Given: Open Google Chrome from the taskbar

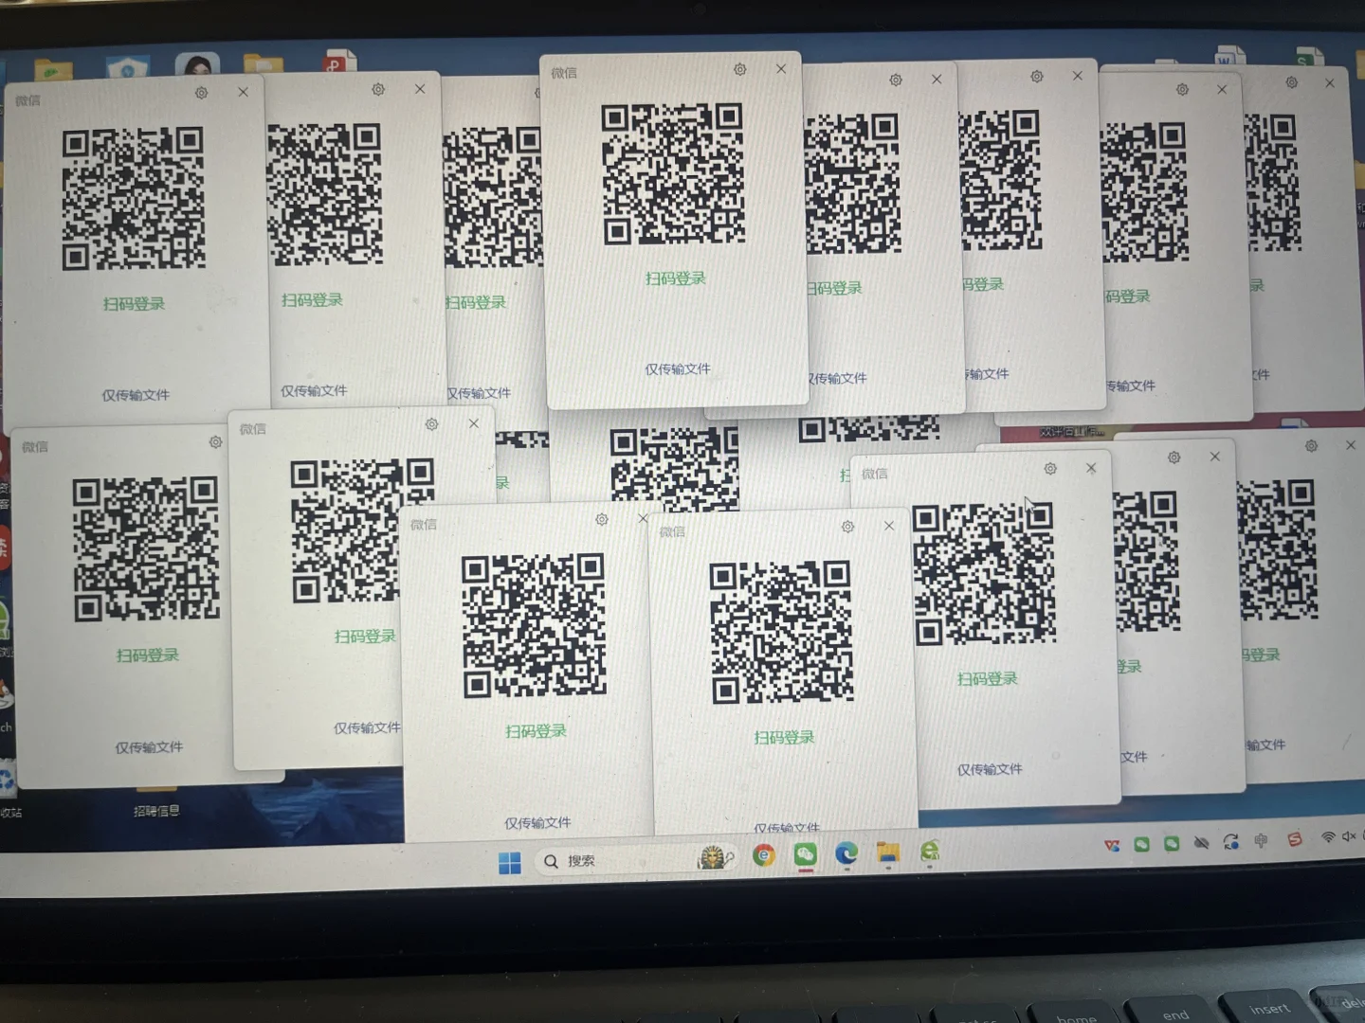Looking at the screenshot, I should click(x=764, y=855).
